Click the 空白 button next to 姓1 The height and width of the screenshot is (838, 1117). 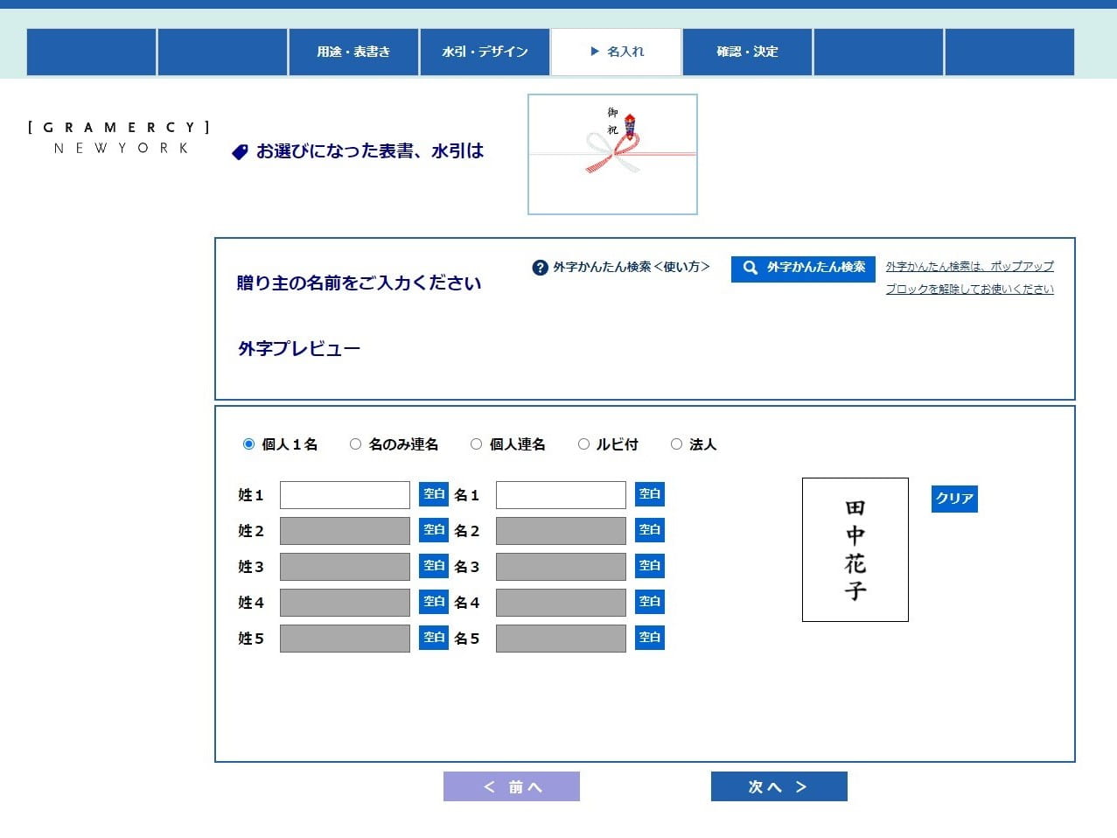coord(433,494)
